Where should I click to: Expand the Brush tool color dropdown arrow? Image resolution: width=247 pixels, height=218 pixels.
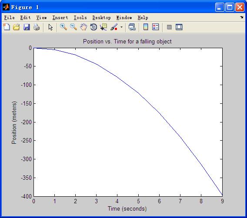click(x=121, y=27)
